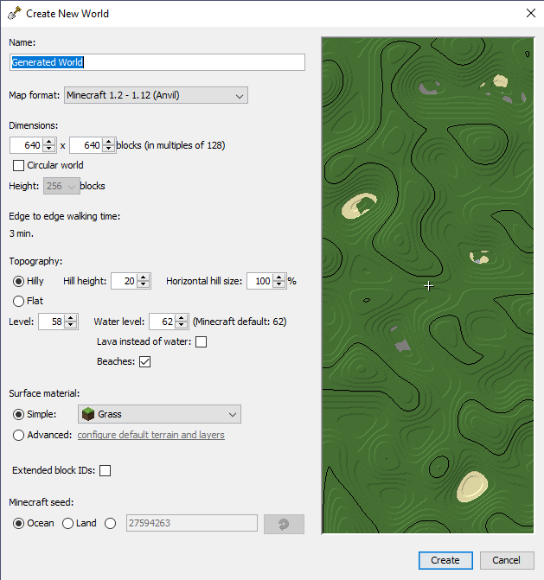Click the world Name text field
The image size is (544, 580).
tap(157, 62)
